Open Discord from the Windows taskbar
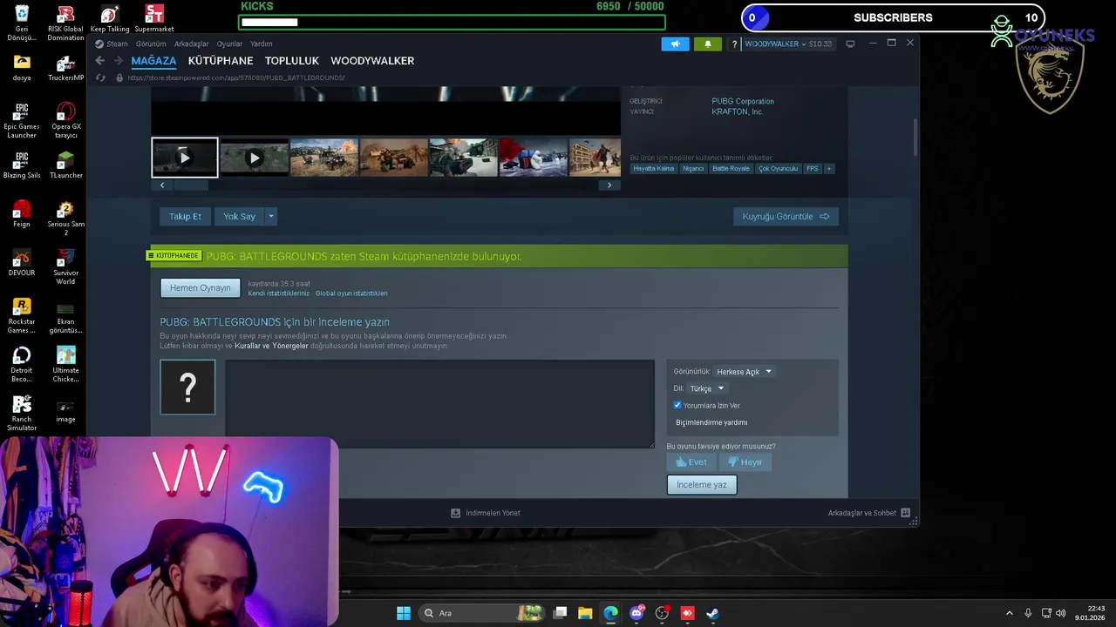Viewport: 1116px width, 627px height. (x=636, y=613)
